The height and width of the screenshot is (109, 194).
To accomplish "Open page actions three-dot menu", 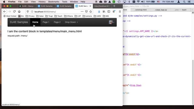I will pyautogui.click(x=82, y=12).
